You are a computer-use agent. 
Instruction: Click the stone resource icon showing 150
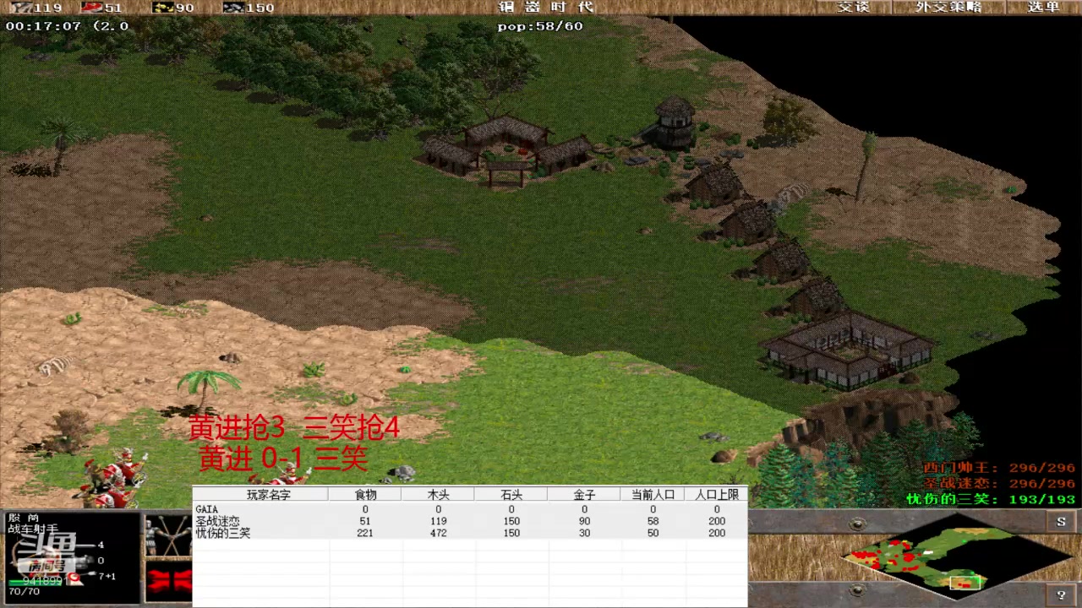[x=233, y=8]
